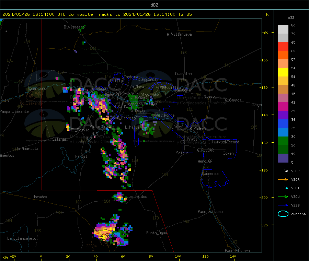Click the 'Tz 35' threshold text
309x261 pixels.
tap(185, 14)
